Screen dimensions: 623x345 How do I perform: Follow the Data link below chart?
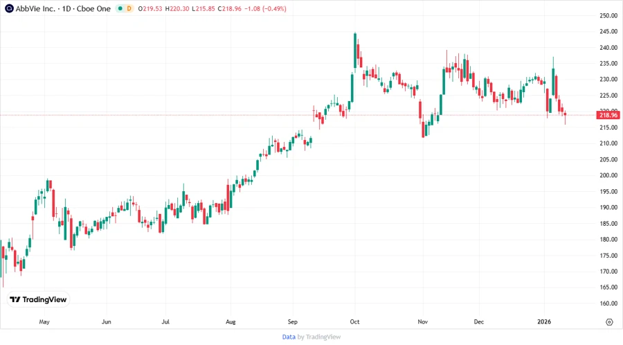[x=289, y=337]
